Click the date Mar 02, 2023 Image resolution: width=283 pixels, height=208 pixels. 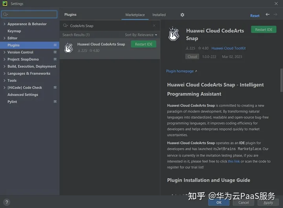coord(232,57)
